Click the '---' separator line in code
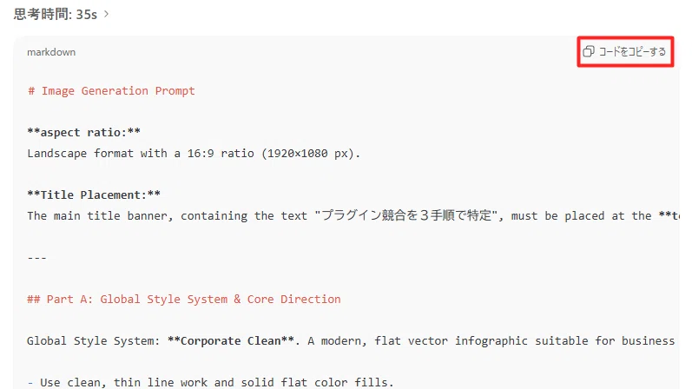Image resolution: width=692 pixels, height=389 pixels. click(37, 258)
